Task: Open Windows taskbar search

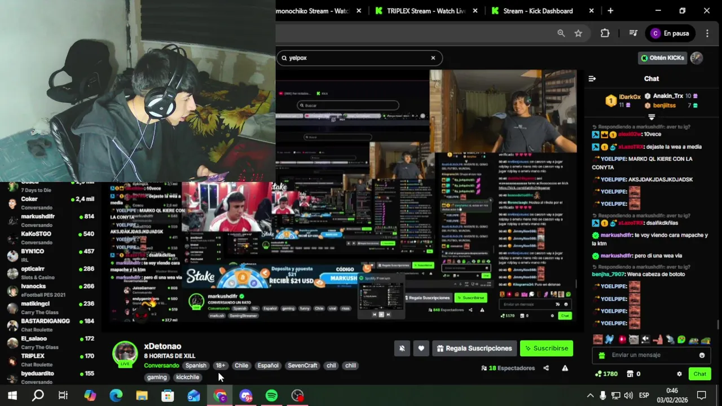Action: 38,396
